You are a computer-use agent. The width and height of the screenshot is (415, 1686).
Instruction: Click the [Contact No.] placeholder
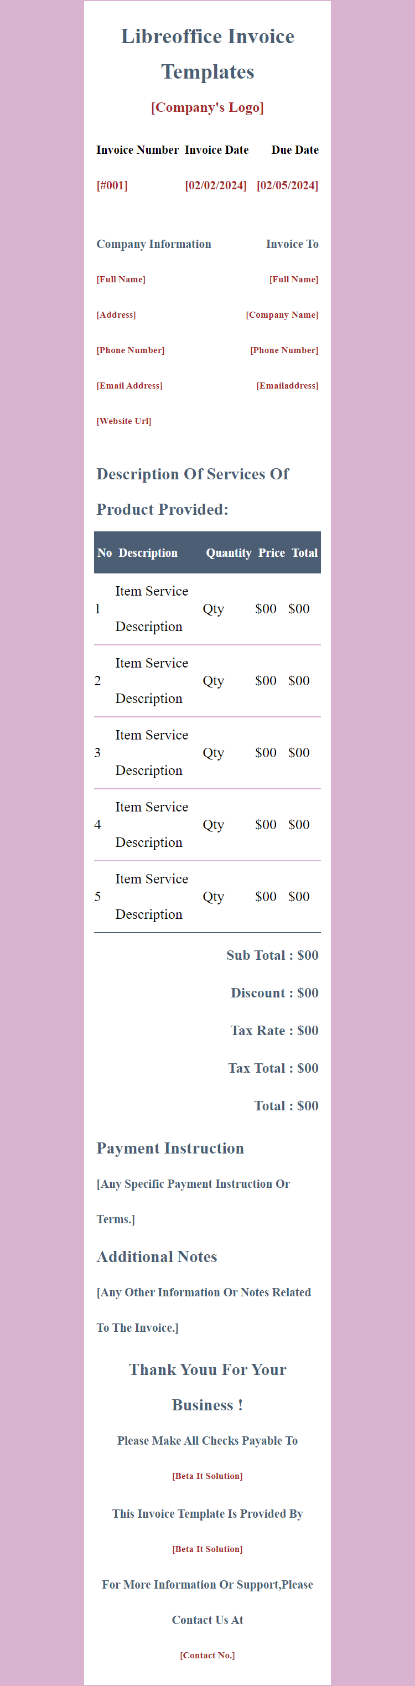coord(207,1655)
